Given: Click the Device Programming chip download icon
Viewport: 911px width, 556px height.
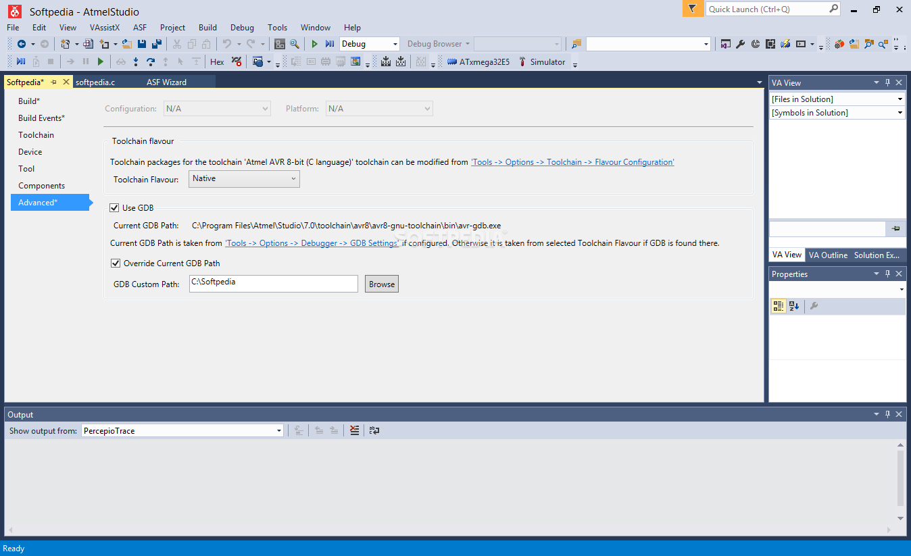Looking at the screenshot, I should point(386,62).
